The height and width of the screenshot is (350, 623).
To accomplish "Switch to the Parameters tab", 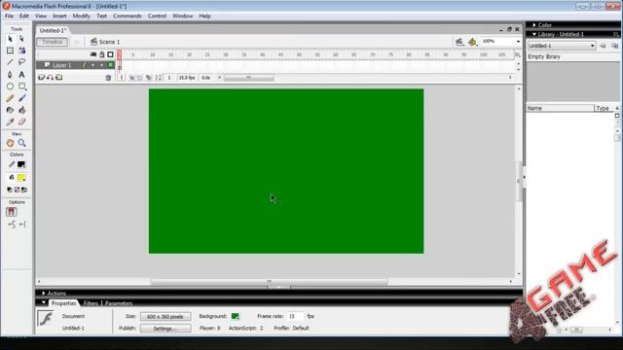I will [119, 303].
